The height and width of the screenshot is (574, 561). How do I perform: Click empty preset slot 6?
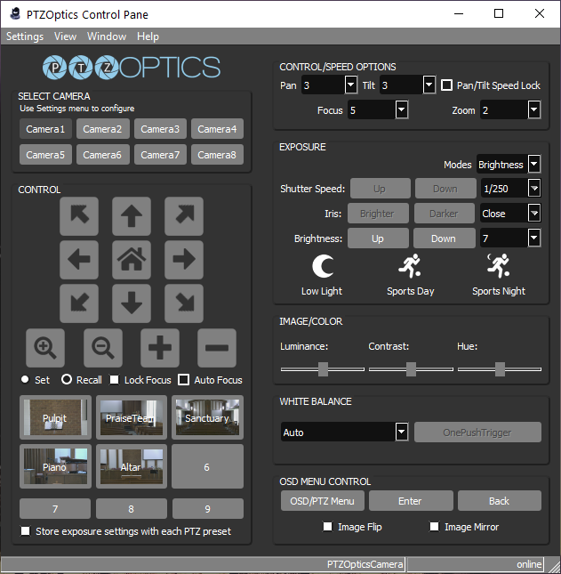207,466
